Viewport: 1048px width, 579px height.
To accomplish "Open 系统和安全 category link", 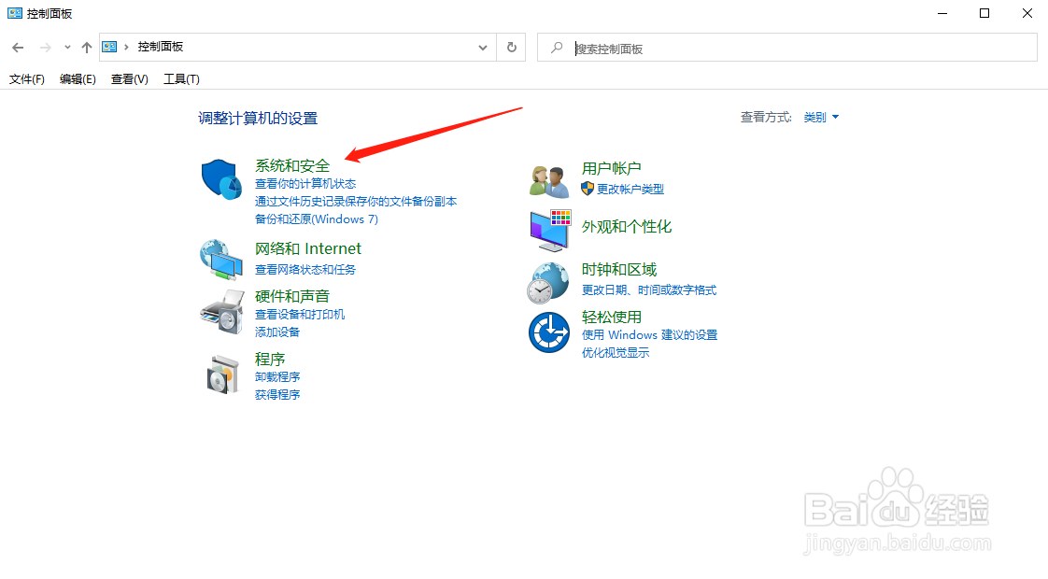I will (292, 166).
